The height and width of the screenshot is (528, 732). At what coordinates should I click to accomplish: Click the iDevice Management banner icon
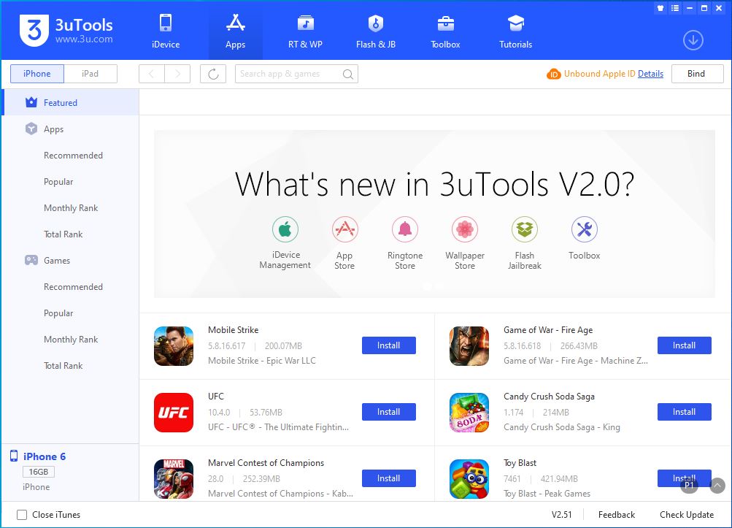(x=285, y=229)
